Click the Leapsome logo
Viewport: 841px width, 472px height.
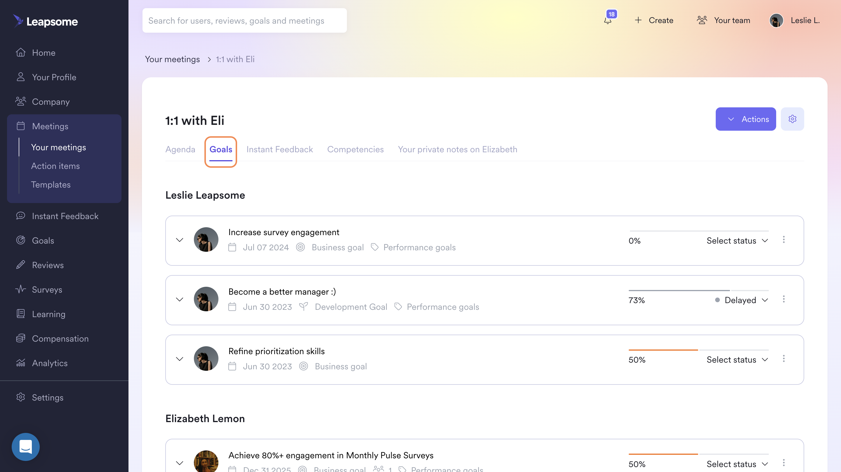tap(45, 21)
